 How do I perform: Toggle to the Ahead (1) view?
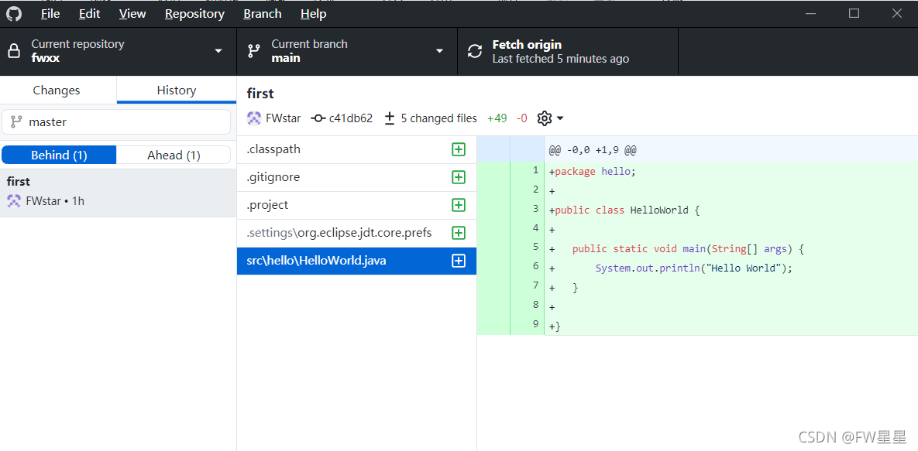pos(174,155)
